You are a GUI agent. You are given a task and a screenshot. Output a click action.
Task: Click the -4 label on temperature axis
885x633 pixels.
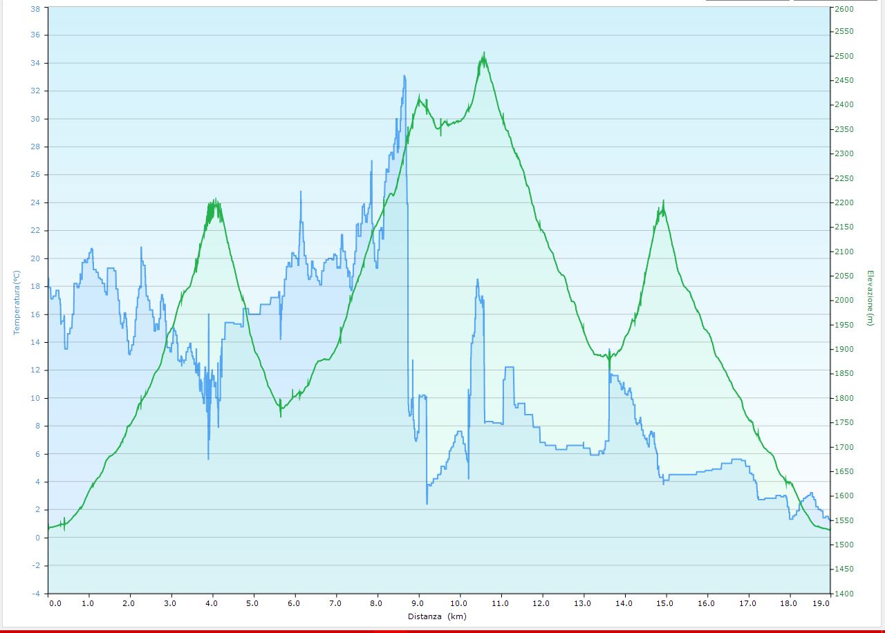pyautogui.click(x=35, y=594)
